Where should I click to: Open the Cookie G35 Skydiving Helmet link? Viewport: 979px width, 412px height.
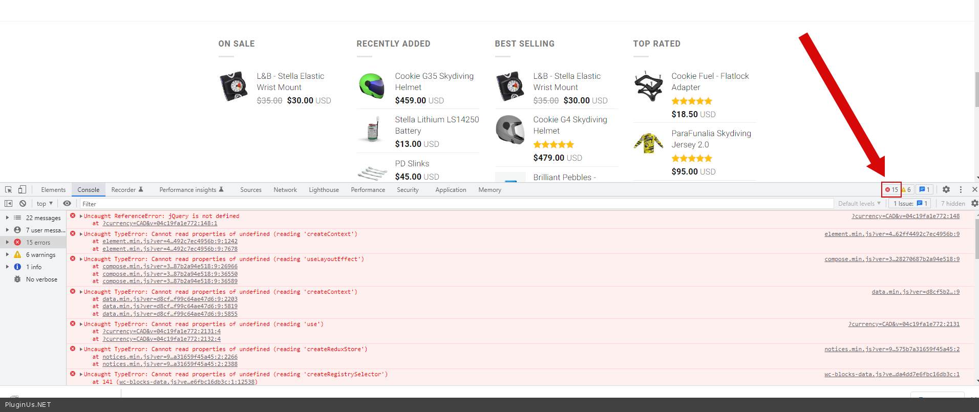[434, 81]
